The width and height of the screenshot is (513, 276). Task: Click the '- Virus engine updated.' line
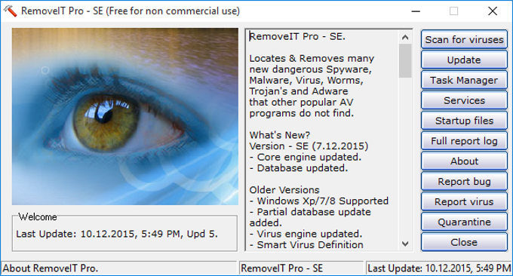click(306, 234)
